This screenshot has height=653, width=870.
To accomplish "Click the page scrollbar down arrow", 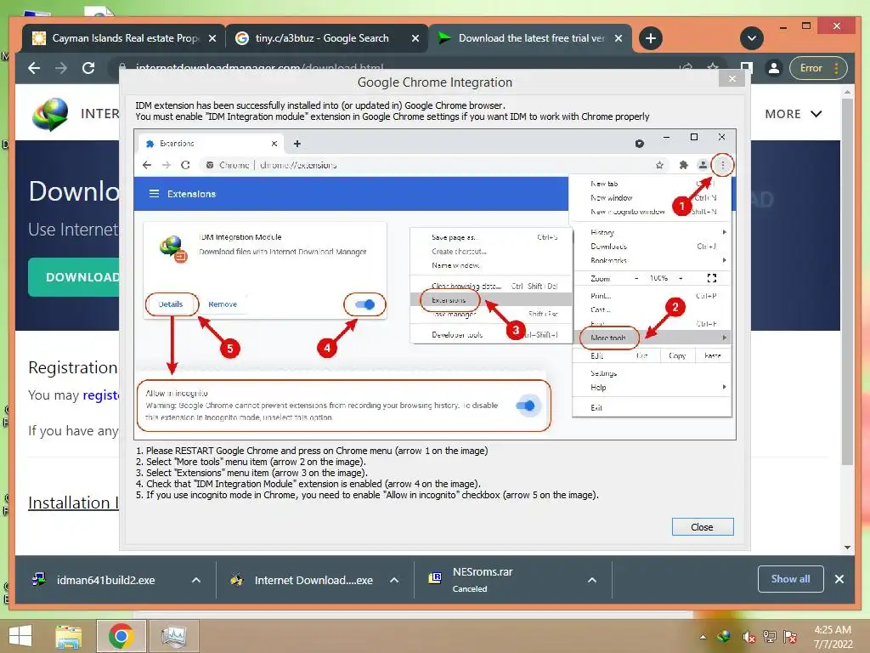I will tap(847, 548).
